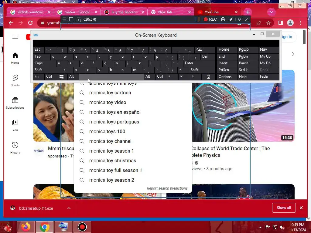Image resolution: width=311 pixels, height=233 pixels.
Task: Expand the bdcamsetup download options chevron
Action: [69, 208]
